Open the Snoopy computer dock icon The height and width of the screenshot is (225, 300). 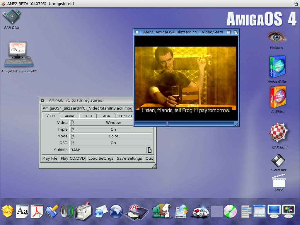[x=162, y=210]
